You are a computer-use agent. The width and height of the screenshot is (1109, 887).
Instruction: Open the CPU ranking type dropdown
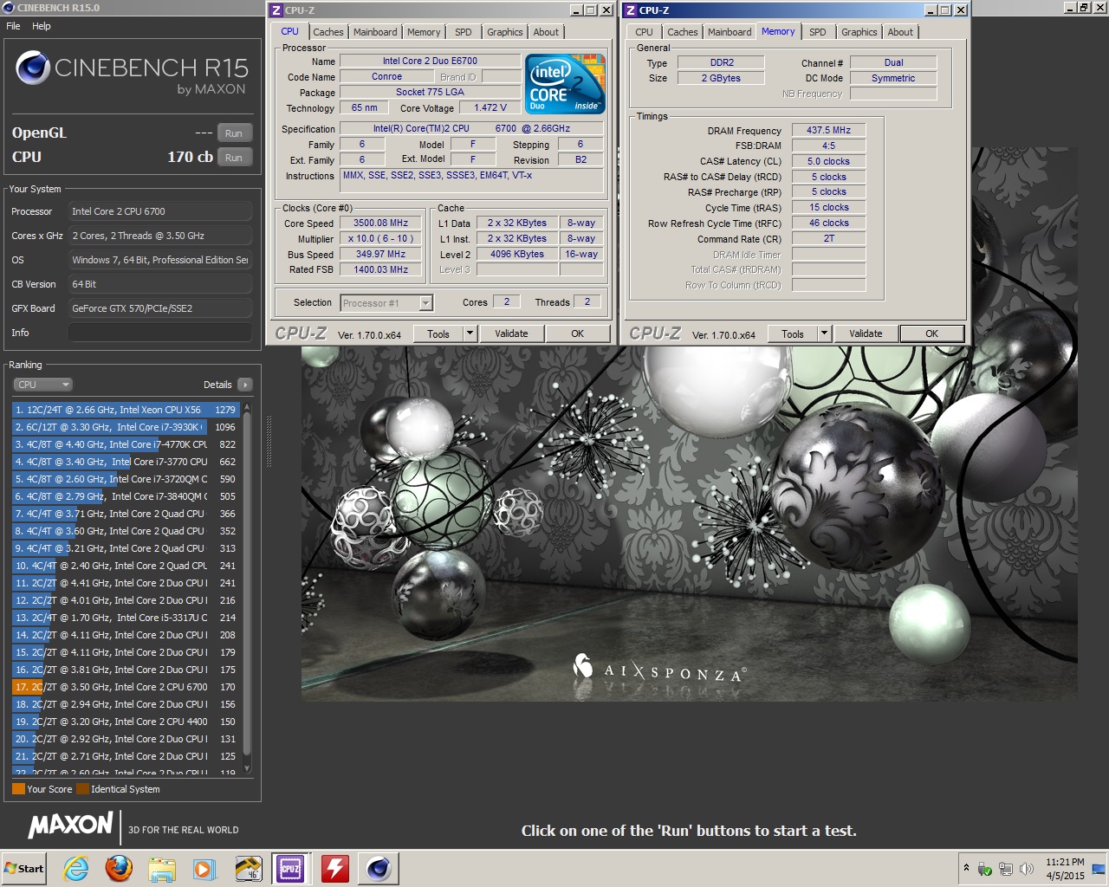(42, 385)
